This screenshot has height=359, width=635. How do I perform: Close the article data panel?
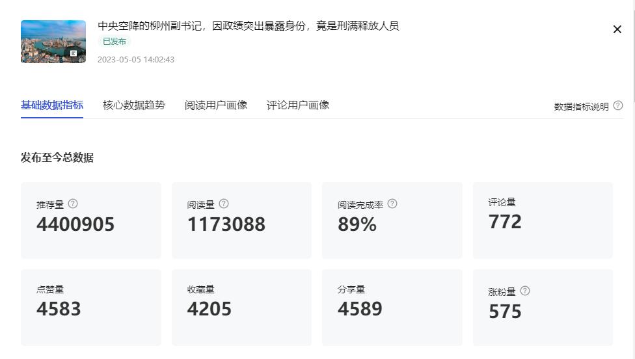tap(617, 29)
